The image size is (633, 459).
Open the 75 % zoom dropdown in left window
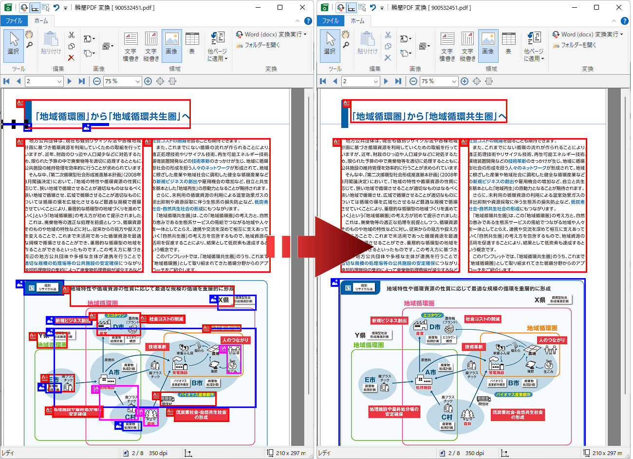coord(138,82)
